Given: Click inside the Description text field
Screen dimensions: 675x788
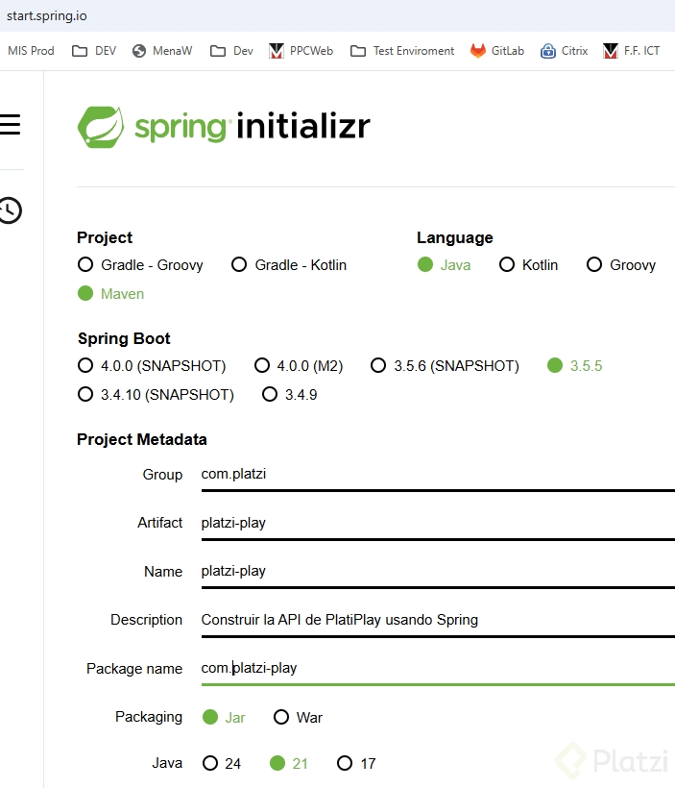Looking at the screenshot, I should point(384,620).
